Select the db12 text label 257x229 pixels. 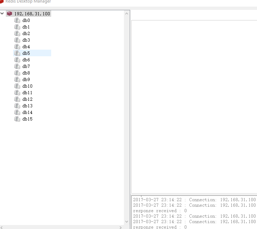click(27, 99)
